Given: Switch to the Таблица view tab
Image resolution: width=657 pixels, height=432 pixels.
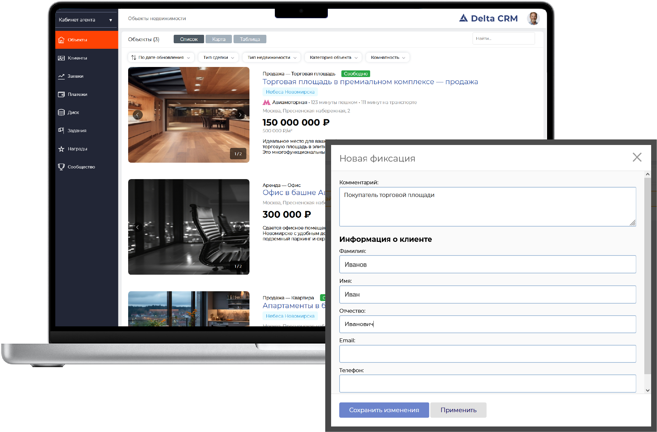Looking at the screenshot, I should (x=250, y=39).
